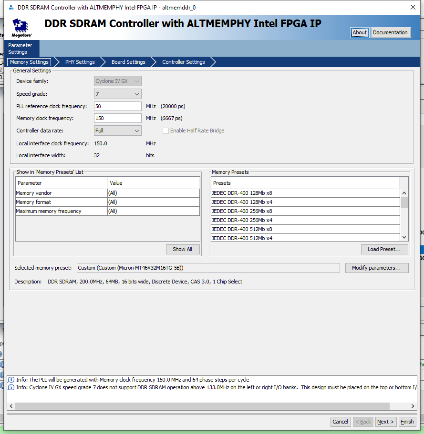Viewport: 424px width, 434px height.
Task: Click the Load Preset... button
Action: point(384,249)
